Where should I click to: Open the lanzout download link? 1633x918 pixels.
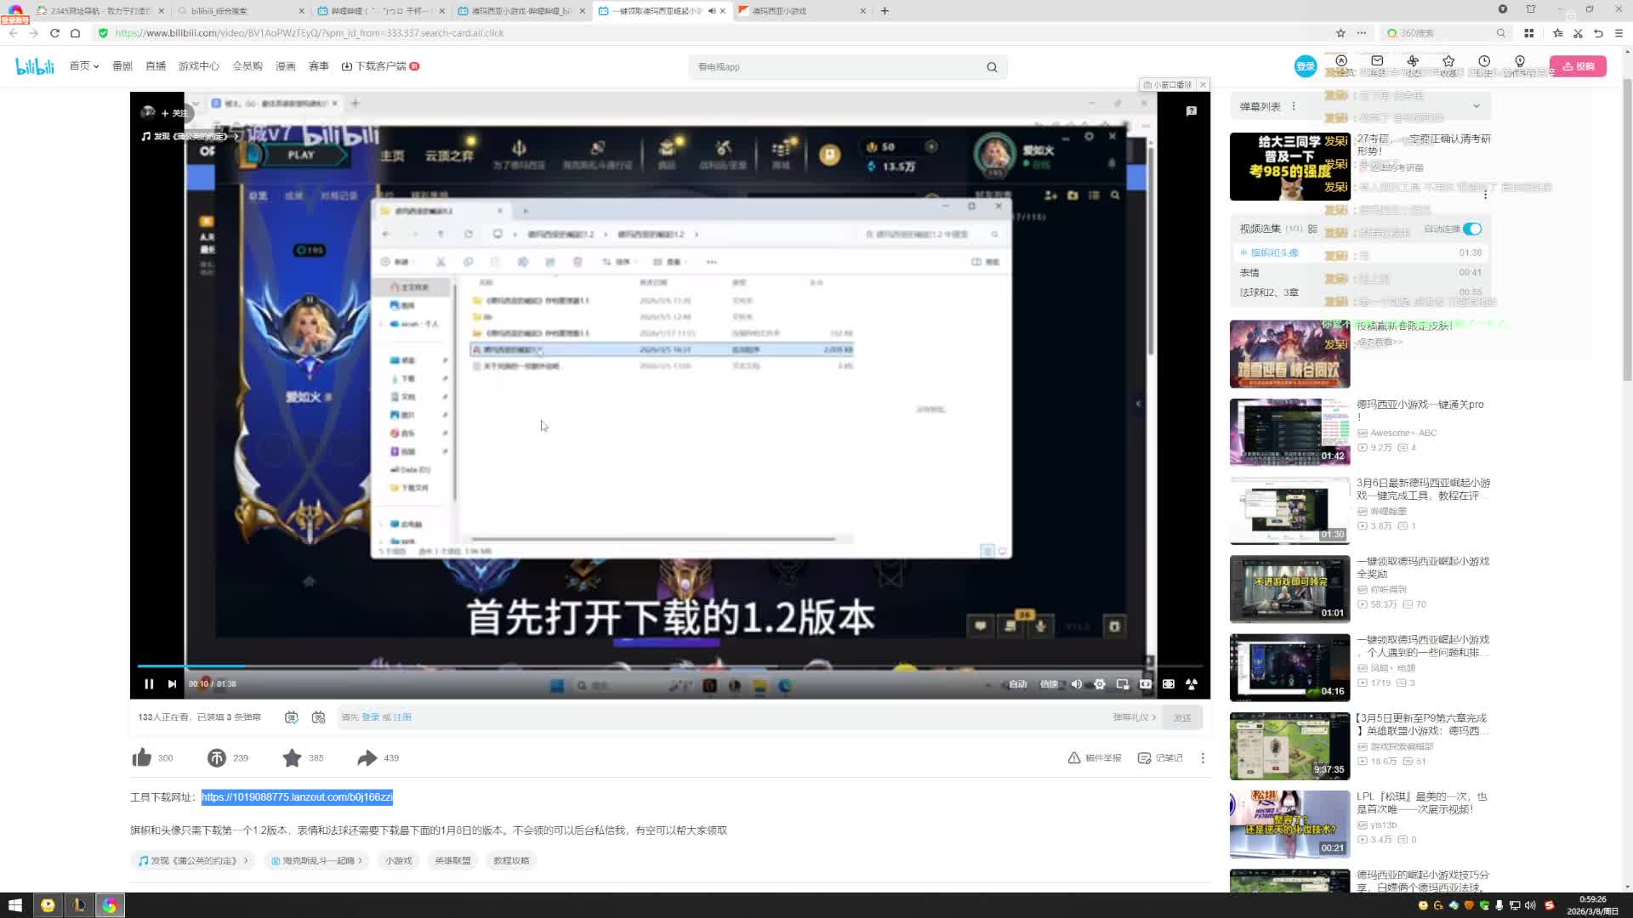click(x=297, y=797)
